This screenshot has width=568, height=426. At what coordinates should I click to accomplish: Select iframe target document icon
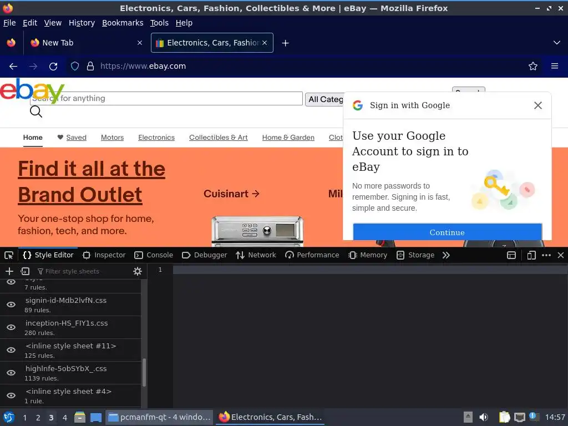[511, 255]
